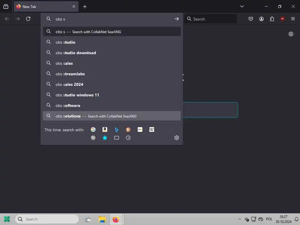Go back to the previous page

pos(7,19)
